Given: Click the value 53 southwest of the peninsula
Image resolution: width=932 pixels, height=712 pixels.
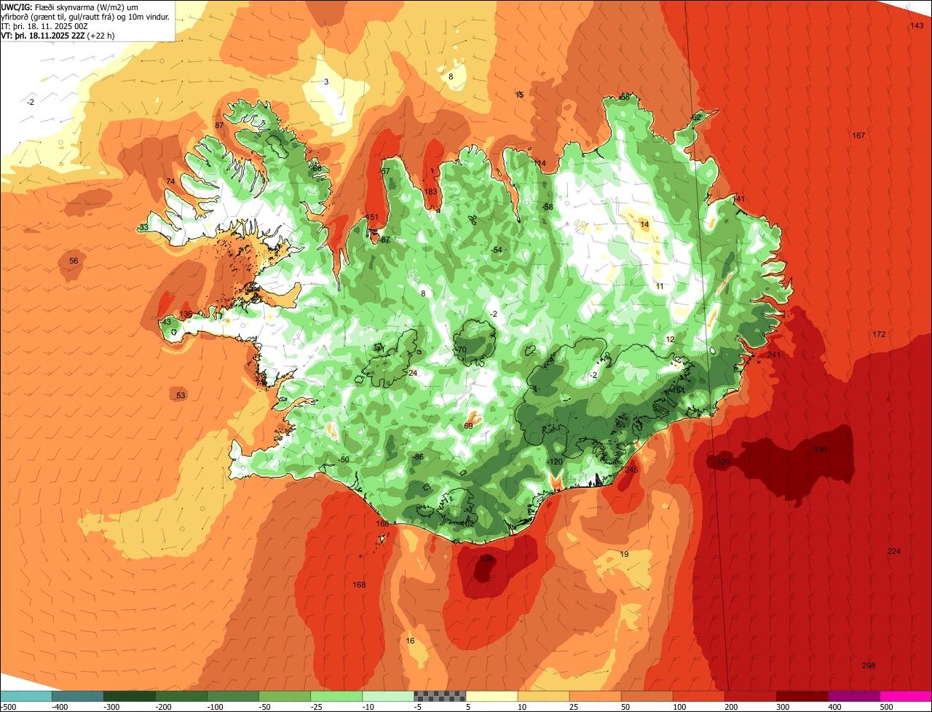Looking at the screenshot, I should point(181,395).
